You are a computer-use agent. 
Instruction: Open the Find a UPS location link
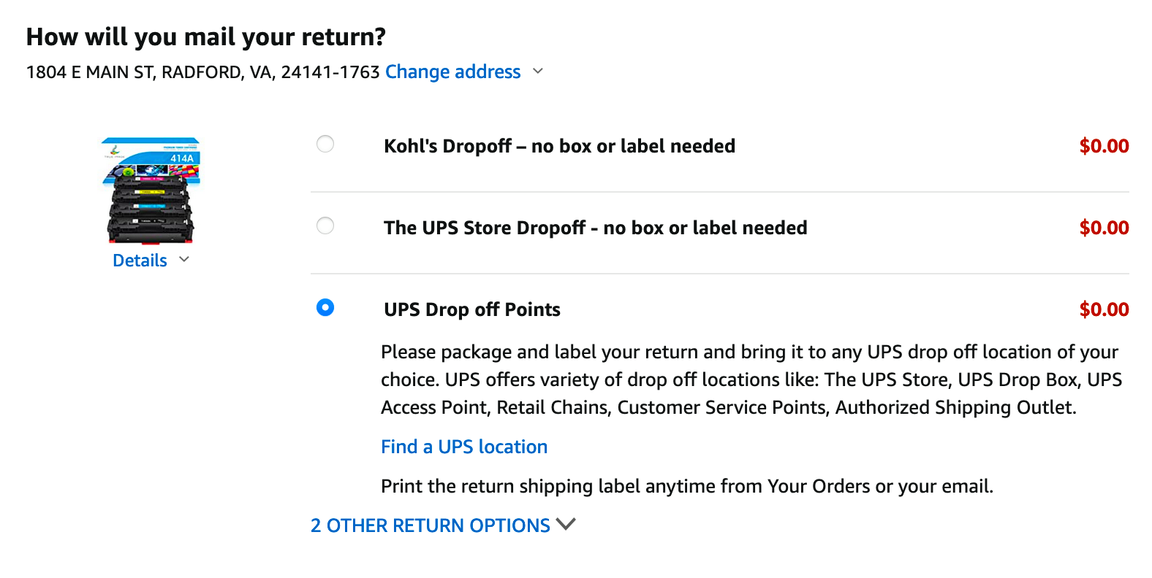pos(464,447)
